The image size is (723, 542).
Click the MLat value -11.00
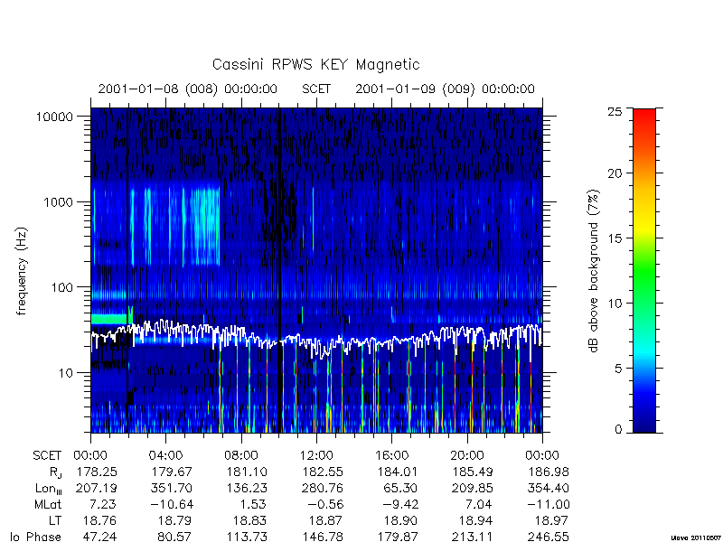[547, 505]
